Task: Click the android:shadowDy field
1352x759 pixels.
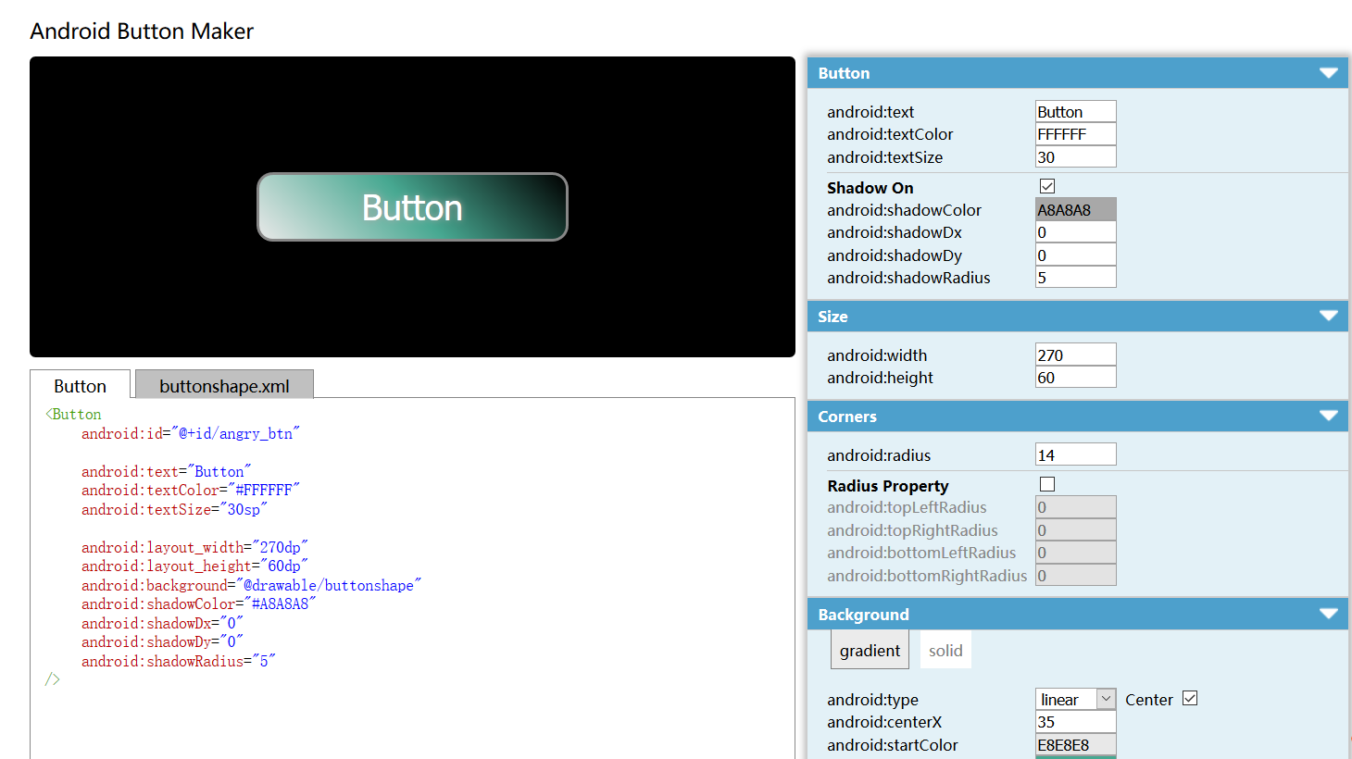Action: pos(1075,255)
